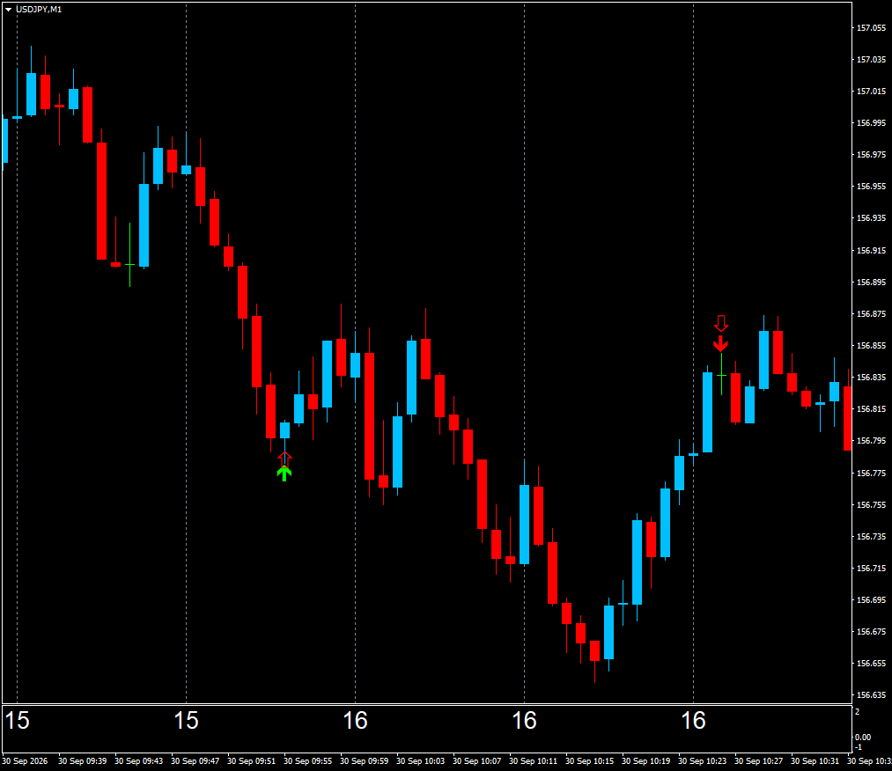Click the 156.695 price axis label

coord(871,600)
